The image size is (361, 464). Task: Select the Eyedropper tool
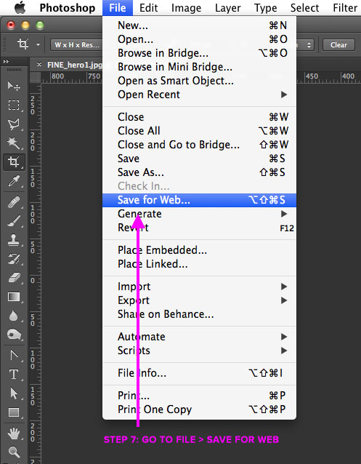pos(14,181)
